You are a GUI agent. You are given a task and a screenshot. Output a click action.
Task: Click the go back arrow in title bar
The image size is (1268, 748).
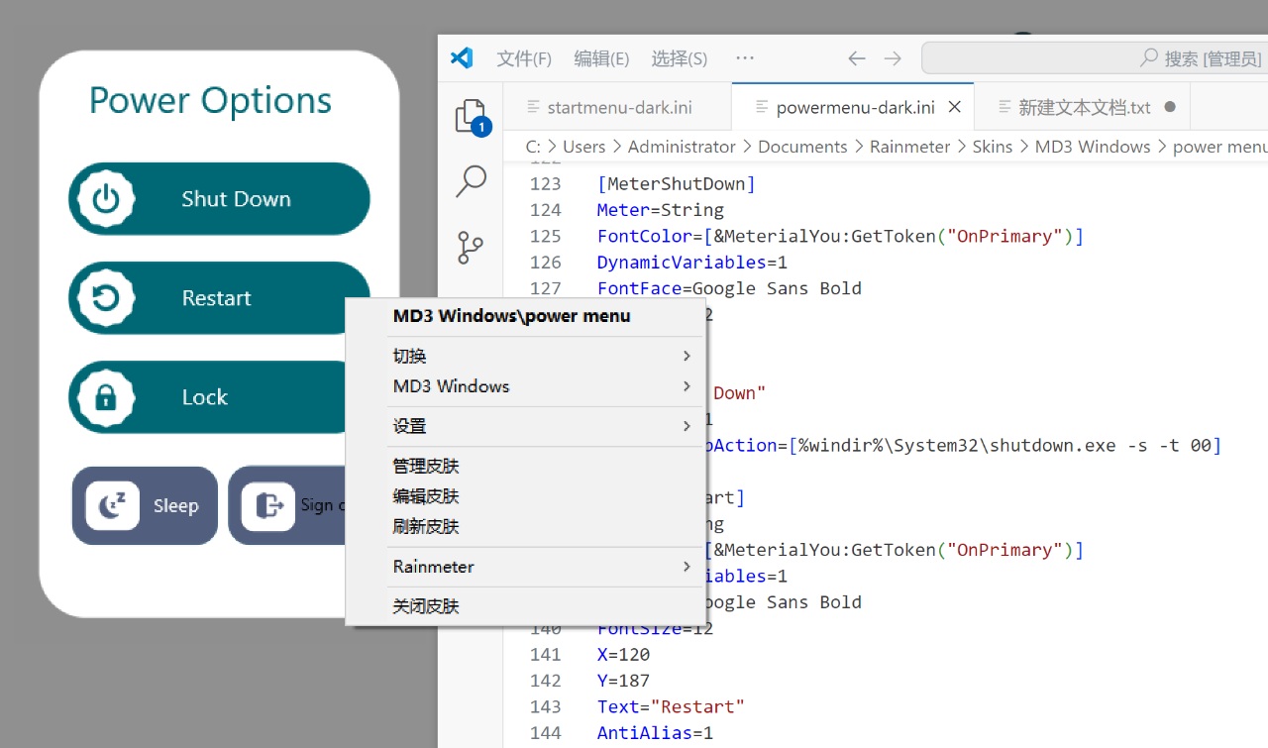(857, 58)
